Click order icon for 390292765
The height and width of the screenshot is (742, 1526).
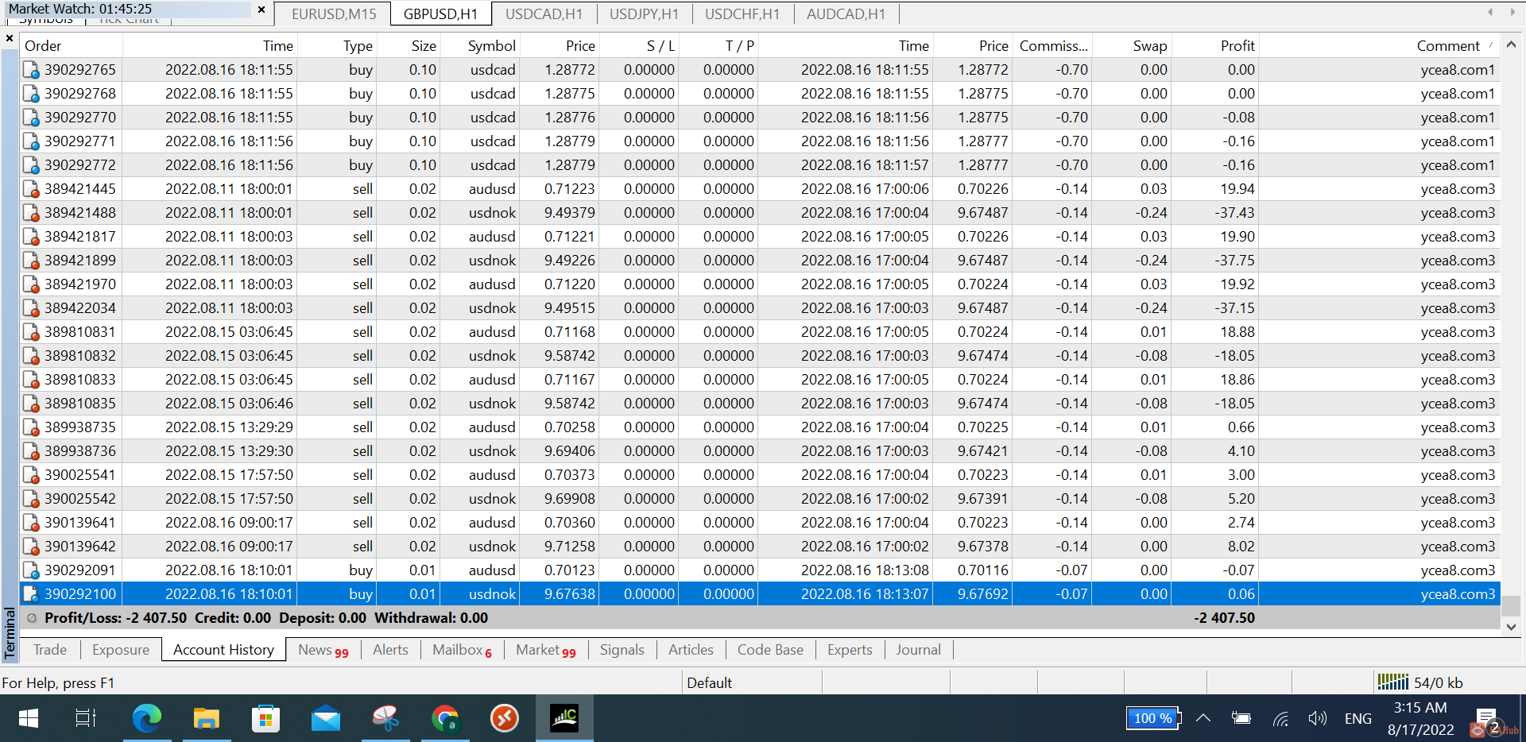pos(31,70)
